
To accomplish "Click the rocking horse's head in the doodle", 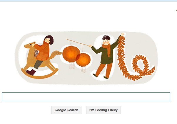I will point(30,45).
